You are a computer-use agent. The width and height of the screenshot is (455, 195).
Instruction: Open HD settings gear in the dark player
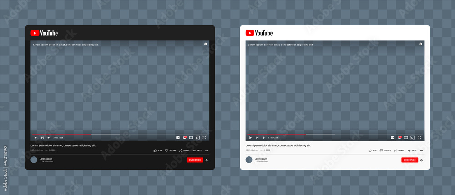[185, 138]
